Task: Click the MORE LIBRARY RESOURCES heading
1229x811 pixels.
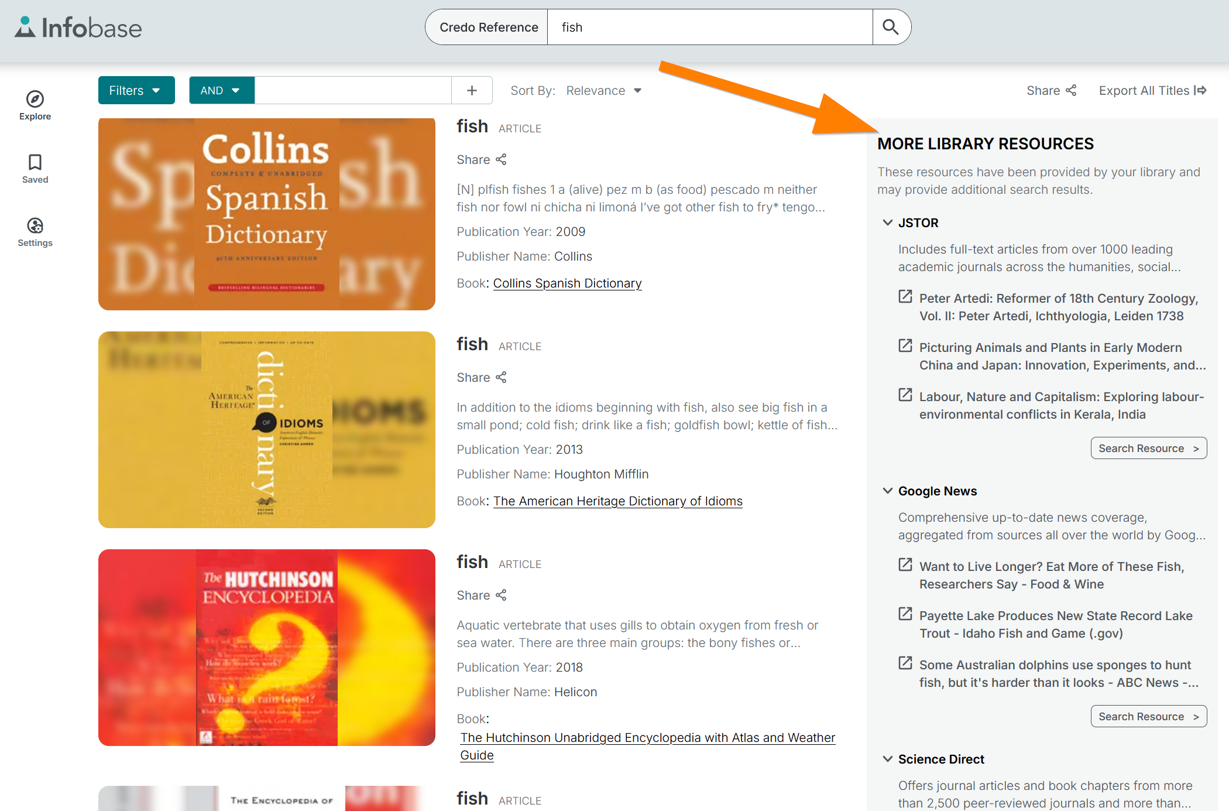Action: 986,143
